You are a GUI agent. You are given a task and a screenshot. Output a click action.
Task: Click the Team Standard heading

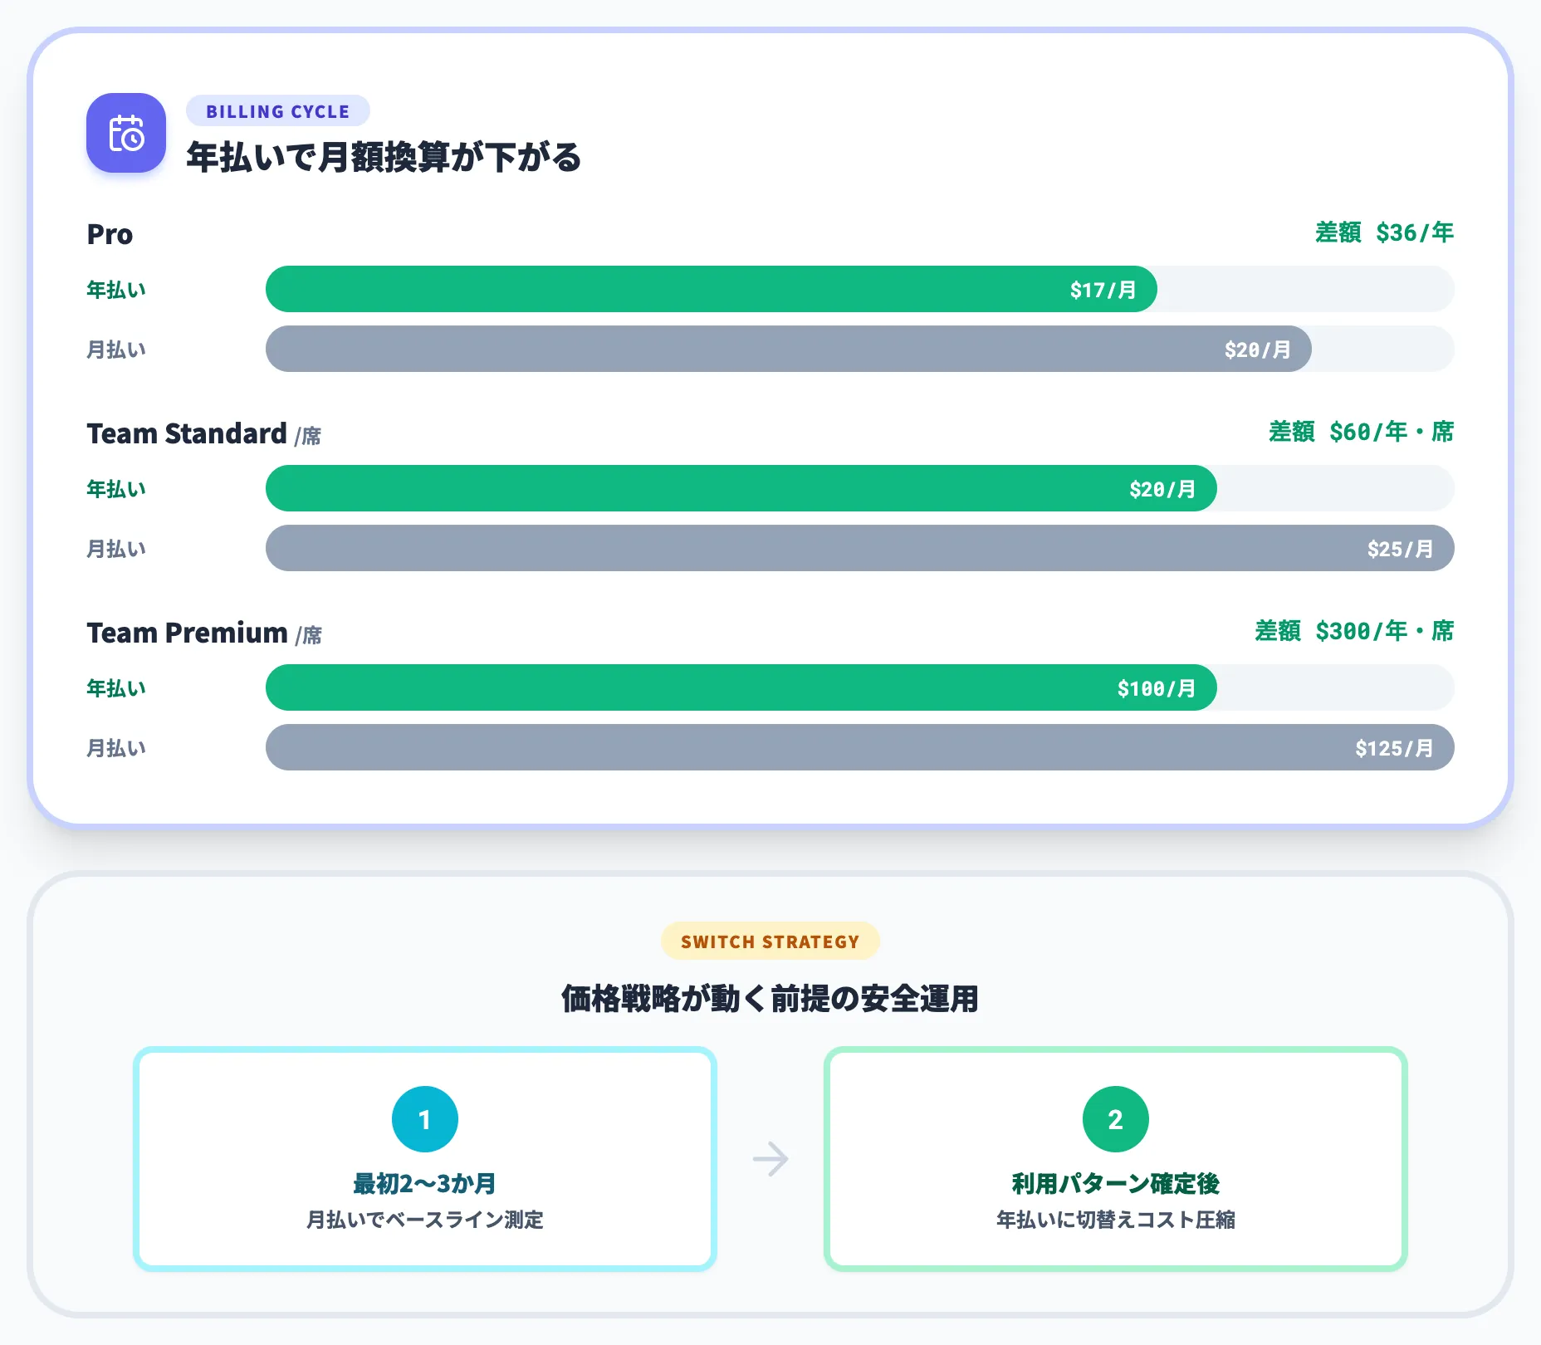[187, 433]
